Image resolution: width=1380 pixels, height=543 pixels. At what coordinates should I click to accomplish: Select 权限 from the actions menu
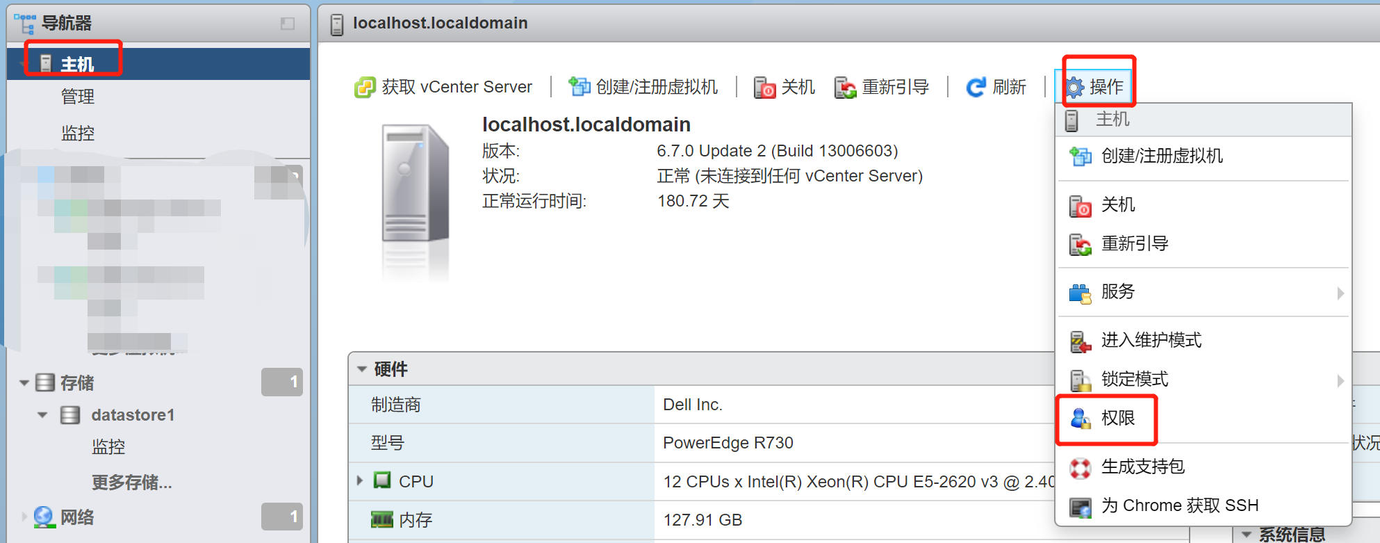[1117, 419]
